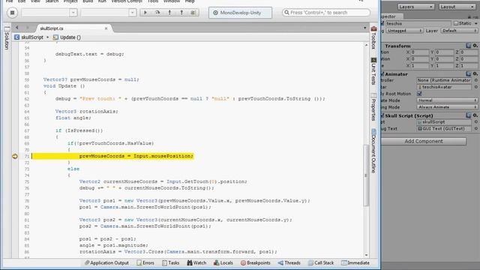Open the Document Outline side pad
The height and width of the screenshot is (270, 480).
pos(373,151)
